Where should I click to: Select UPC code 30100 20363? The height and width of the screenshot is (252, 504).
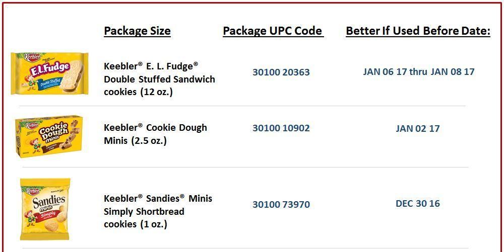click(x=281, y=72)
